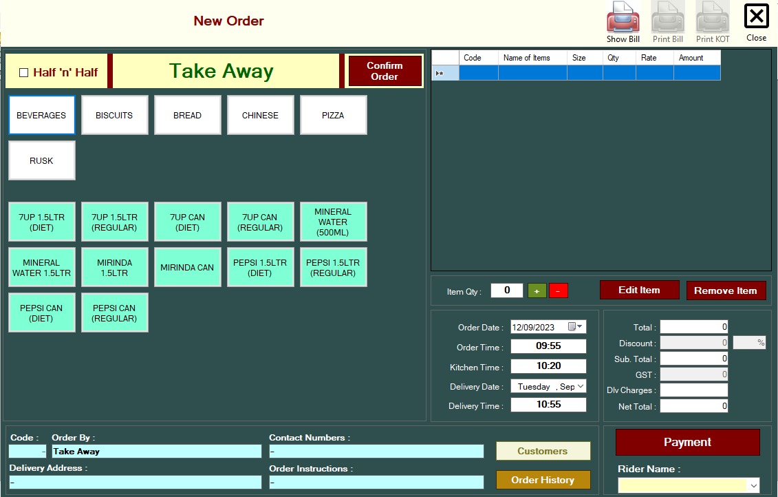Click the Customers button
Screen dimensions: 778x497
543,451
